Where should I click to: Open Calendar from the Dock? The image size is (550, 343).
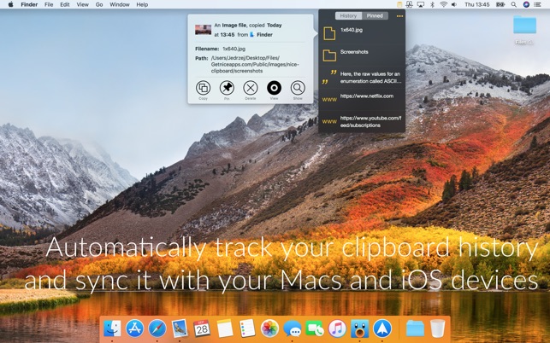pyautogui.click(x=202, y=328)
